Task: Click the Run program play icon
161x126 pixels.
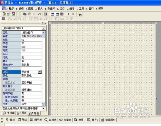Action: [x=68, y=14]
